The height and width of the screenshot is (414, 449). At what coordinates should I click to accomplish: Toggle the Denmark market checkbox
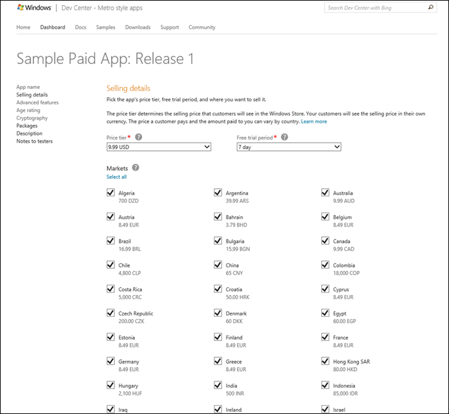218,314
